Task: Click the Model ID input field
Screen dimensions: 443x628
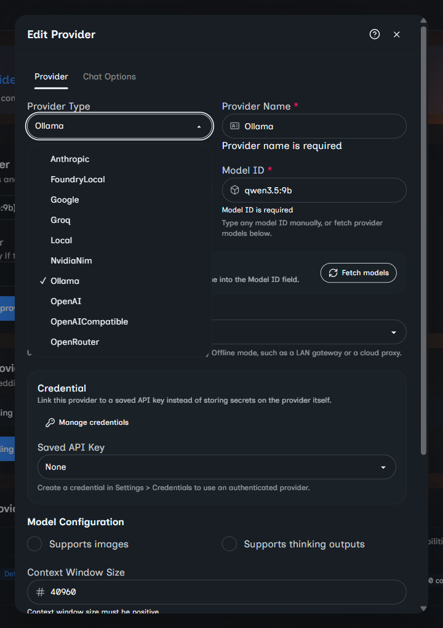Action: (314, 190)
